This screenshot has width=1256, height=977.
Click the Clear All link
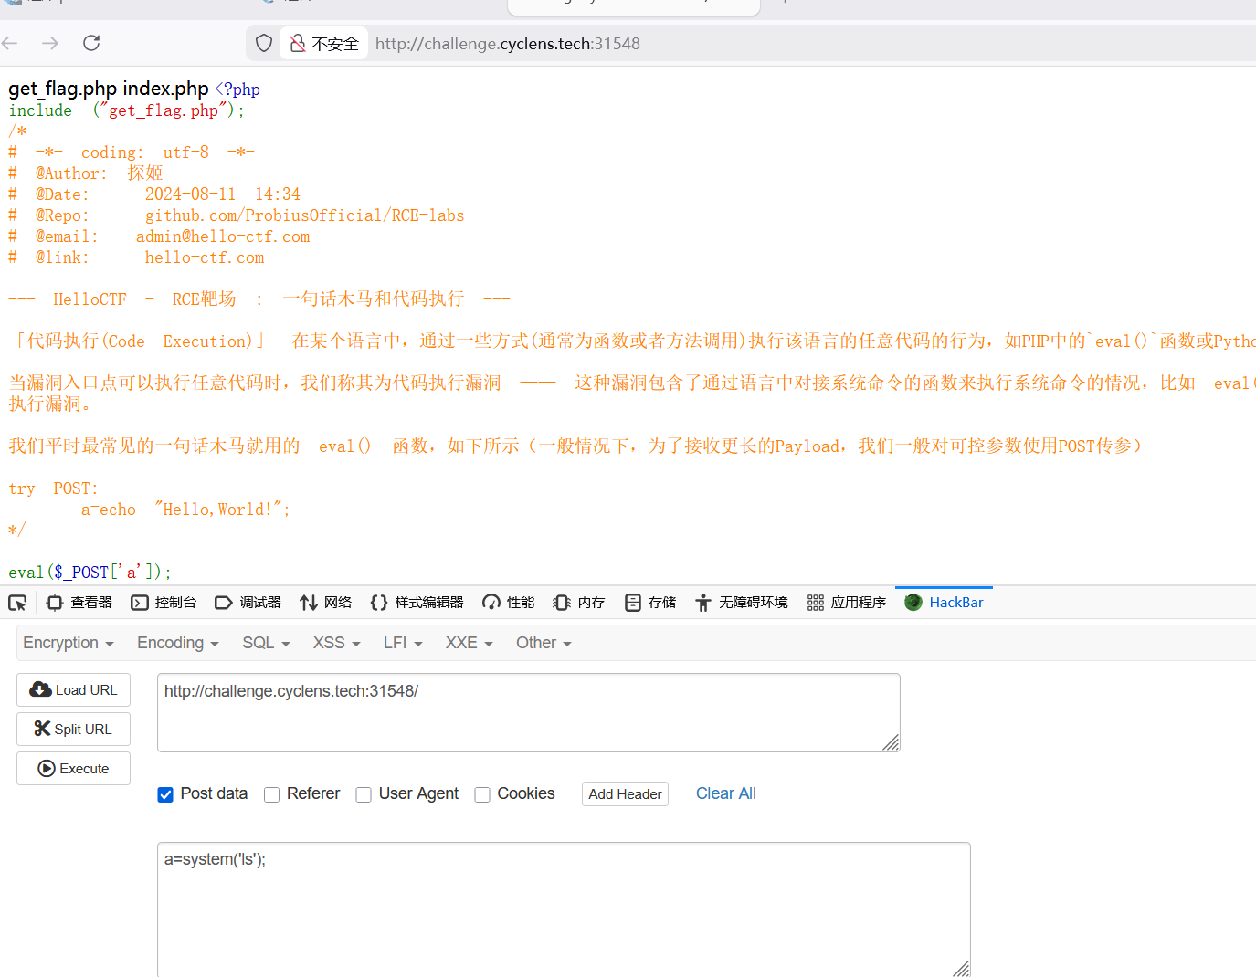pos(726,793)
